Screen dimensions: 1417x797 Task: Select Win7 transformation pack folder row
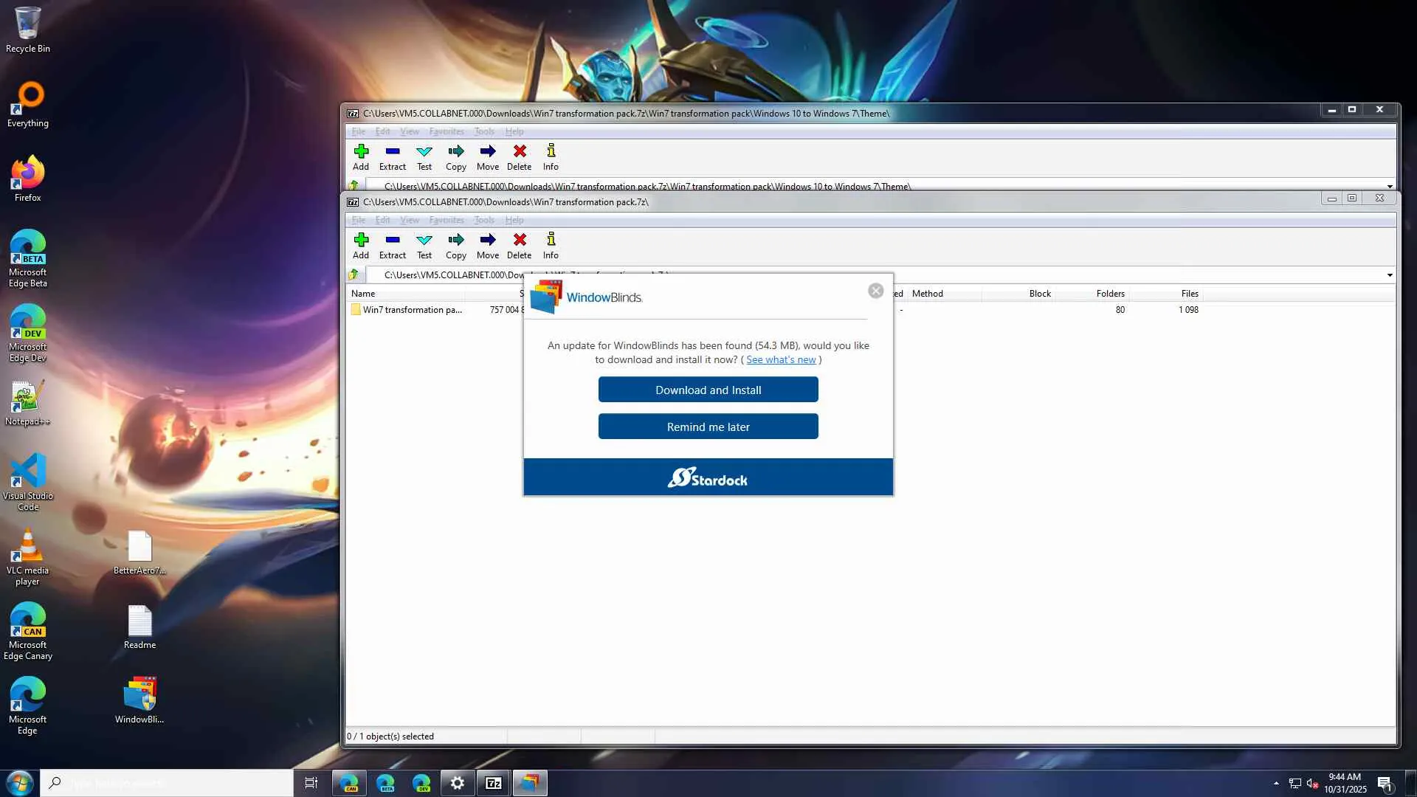pos(412,310)
